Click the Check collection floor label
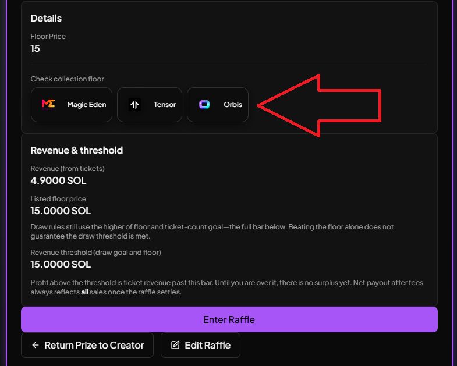The height and width of the screenshot is (366, 457). 68,79
